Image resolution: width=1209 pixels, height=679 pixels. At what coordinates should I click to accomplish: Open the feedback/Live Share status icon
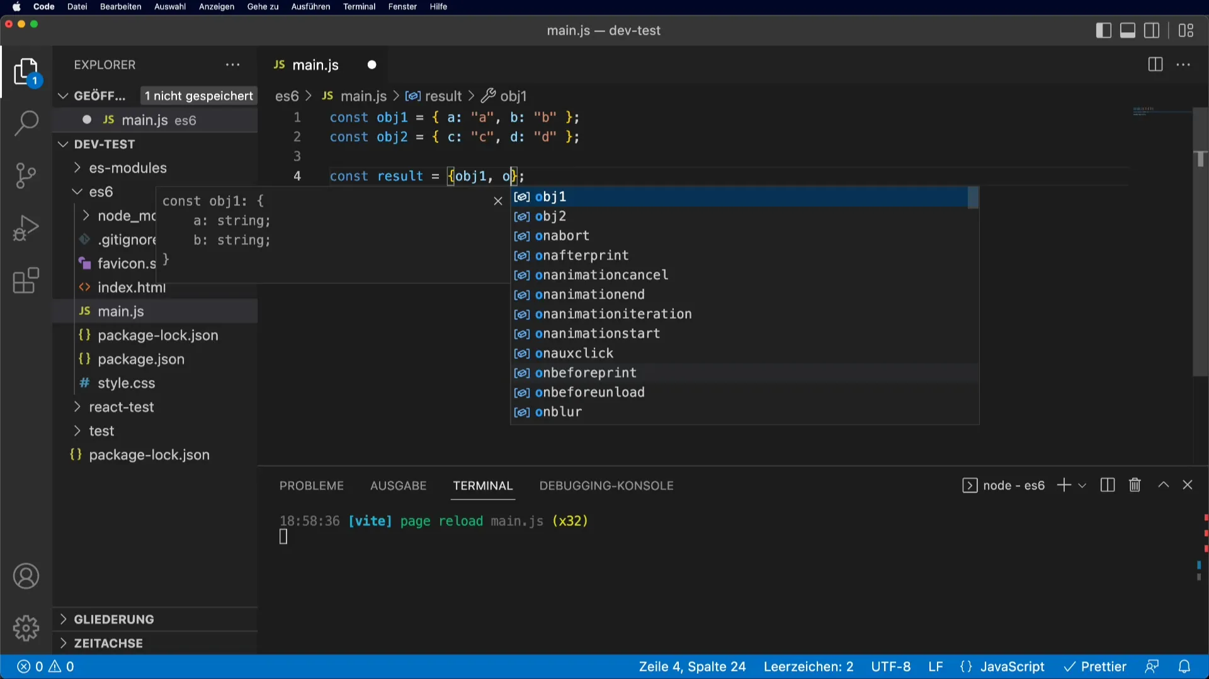tap(1152, 666)
